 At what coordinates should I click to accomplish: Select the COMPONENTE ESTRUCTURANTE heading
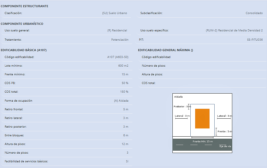25,6
